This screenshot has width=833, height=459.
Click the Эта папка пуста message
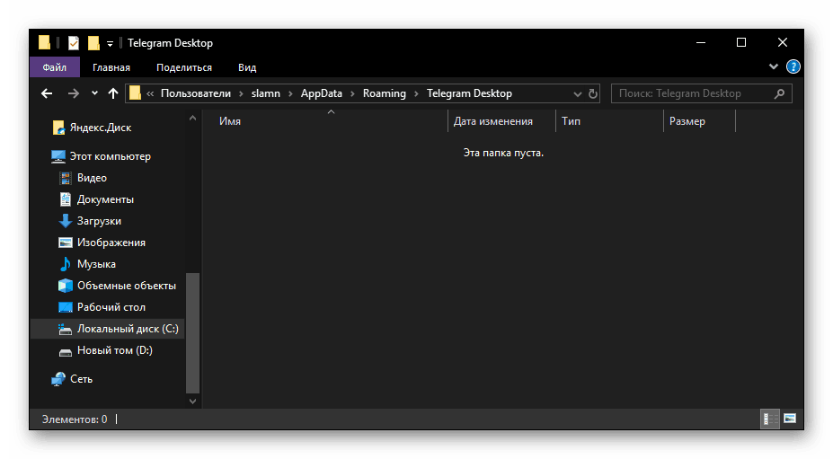click(503, 153)
